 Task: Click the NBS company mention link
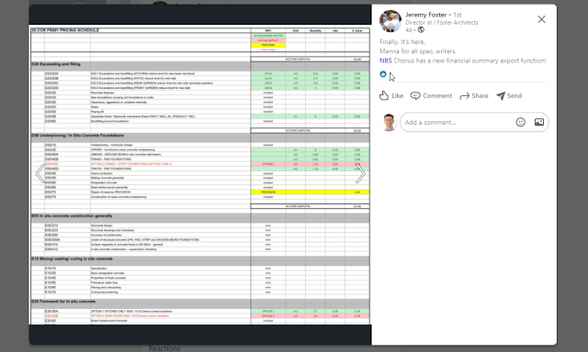tap(386, 60)
